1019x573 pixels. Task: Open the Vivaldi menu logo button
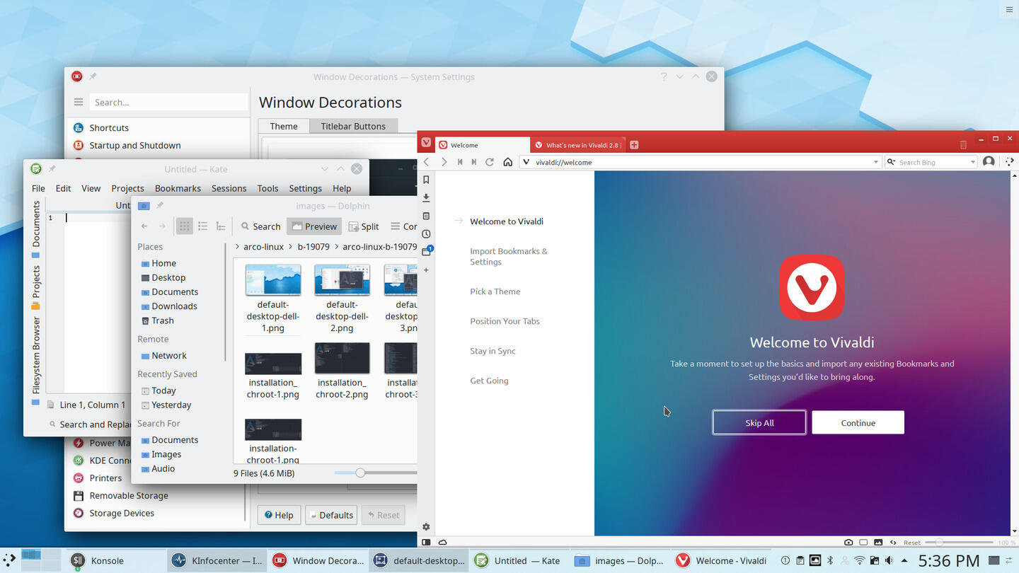point(426,144)
